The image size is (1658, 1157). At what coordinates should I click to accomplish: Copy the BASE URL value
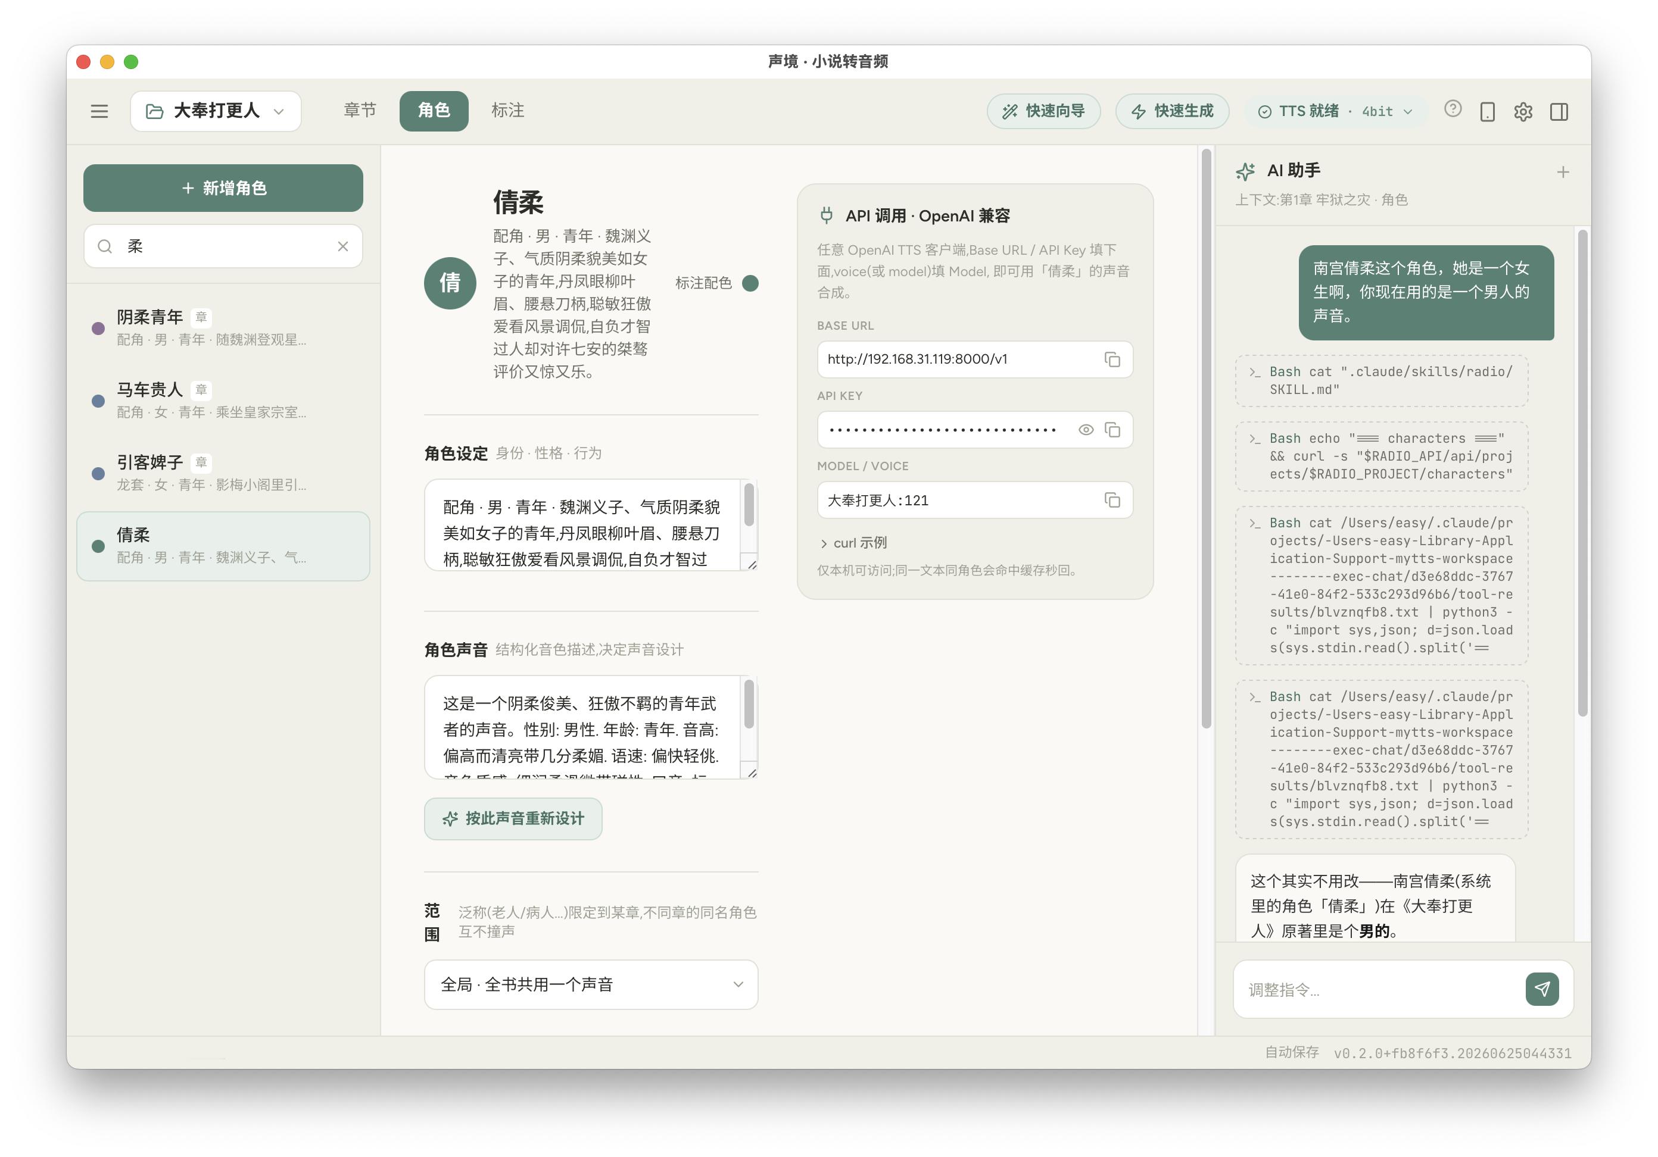click(x=1112, y=359)
